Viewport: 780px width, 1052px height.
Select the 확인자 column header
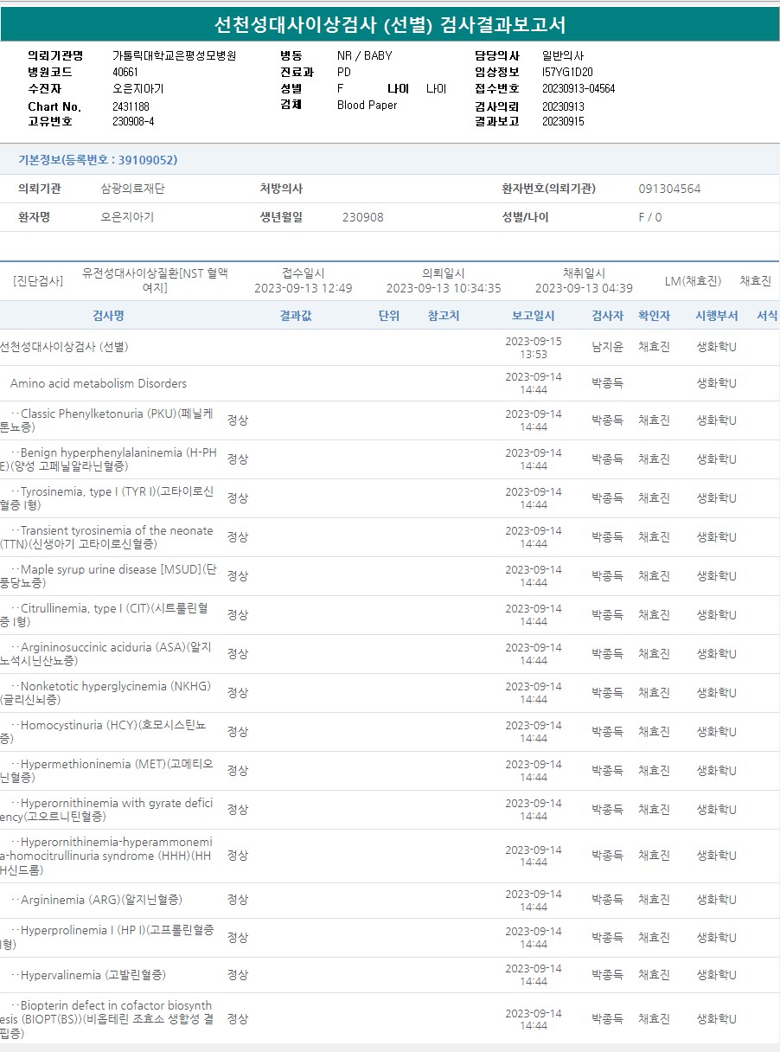click(654, 316)
